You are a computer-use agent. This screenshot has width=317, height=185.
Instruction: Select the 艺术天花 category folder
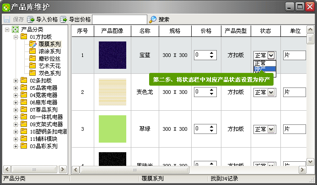pyautogui.click(x=49, y=66)
